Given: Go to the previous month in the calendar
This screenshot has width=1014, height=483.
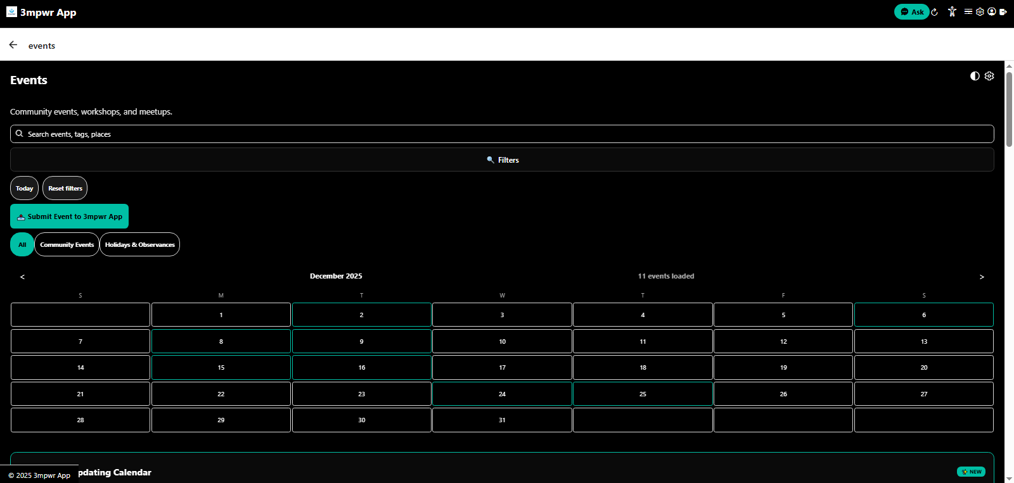Looking at the screenshot, I should click(23, 277).
